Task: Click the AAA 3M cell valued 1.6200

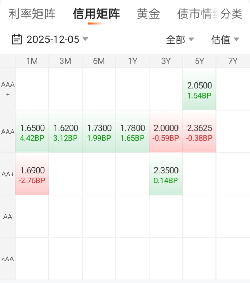Action: (x=66, y=132)
